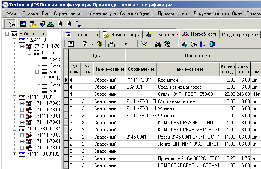Click the filter funnel icon

point(143,44)
